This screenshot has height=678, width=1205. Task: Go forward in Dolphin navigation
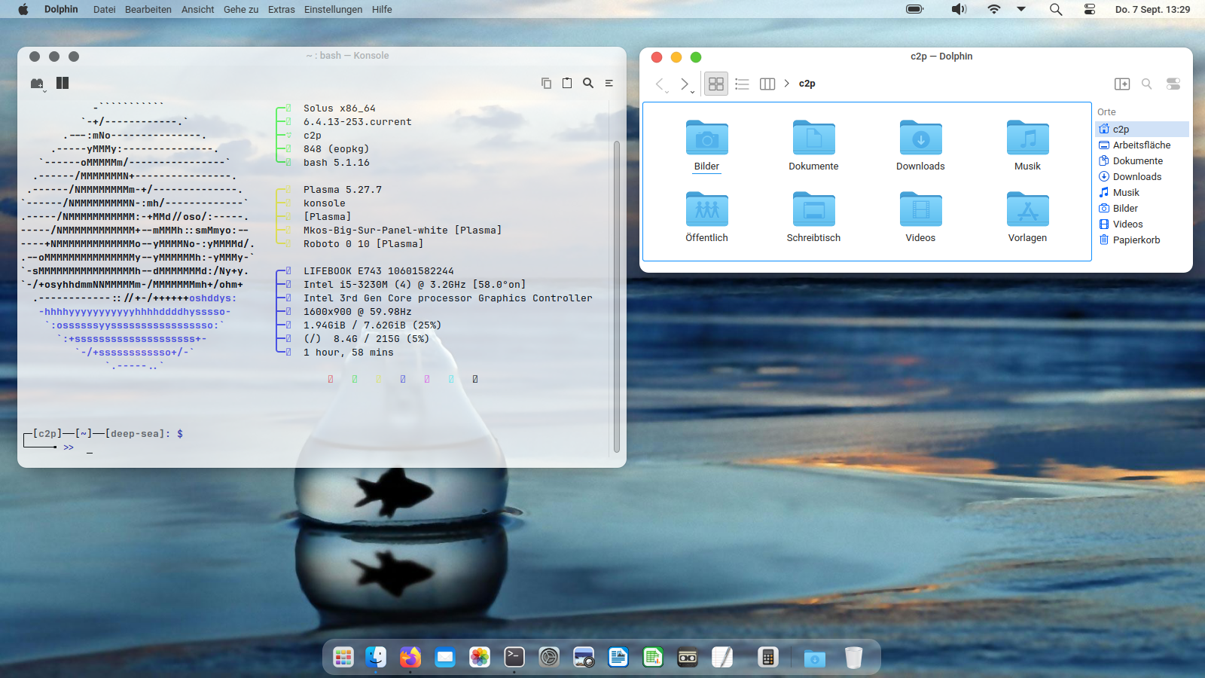click(x=685, y=84)
